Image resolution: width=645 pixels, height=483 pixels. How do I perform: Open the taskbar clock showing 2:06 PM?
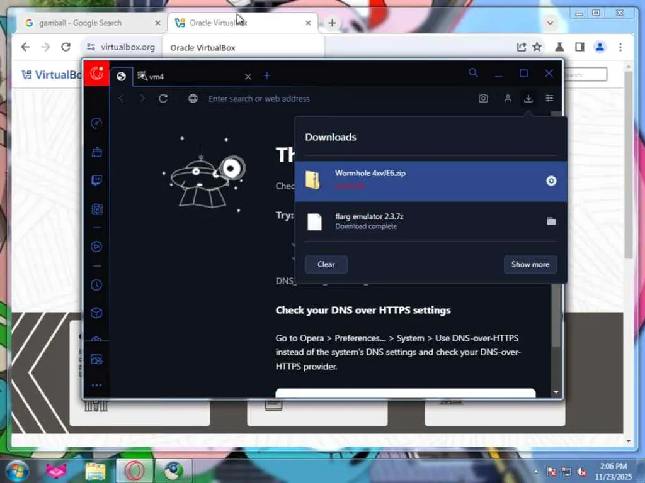click(614, 472)
